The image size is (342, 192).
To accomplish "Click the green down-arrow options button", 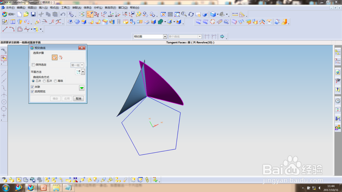I will (x=82, y=88).
